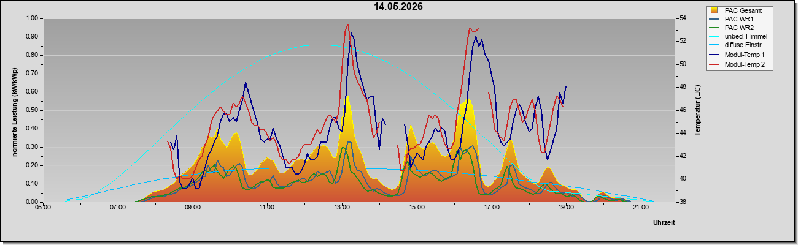
Task: Click the PAC Gesamt legend swatch
Action: (715, 10)
